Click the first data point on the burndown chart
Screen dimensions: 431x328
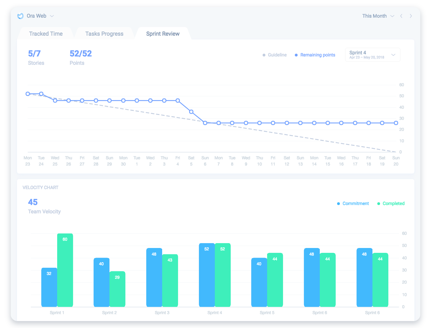28,94
